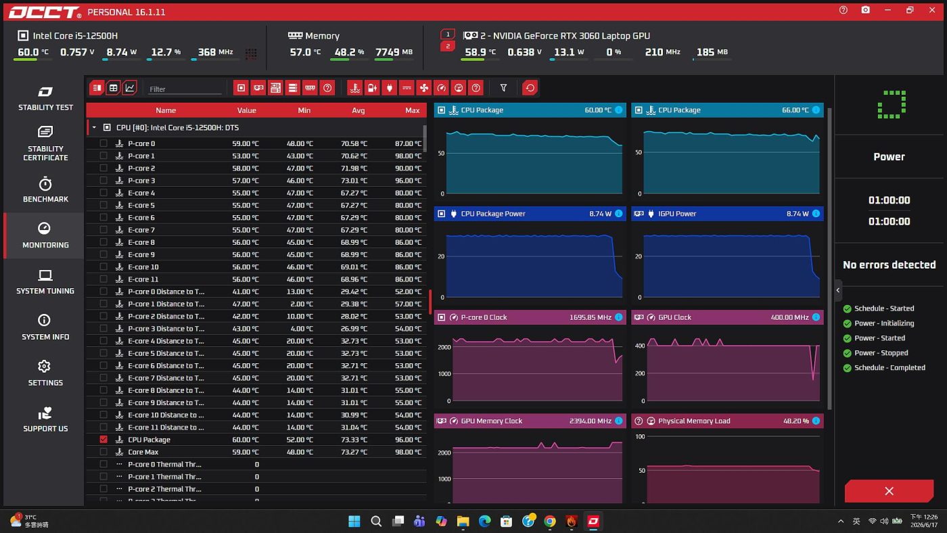Check the P-core 0 Thermal Throttling checkbox
This screenshot has height=533, width=947.
coord(103,464)
